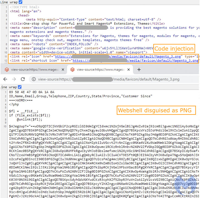
Task: Click the meta Content-Type line
Action: pyautogui.click(x=93, y=19)
